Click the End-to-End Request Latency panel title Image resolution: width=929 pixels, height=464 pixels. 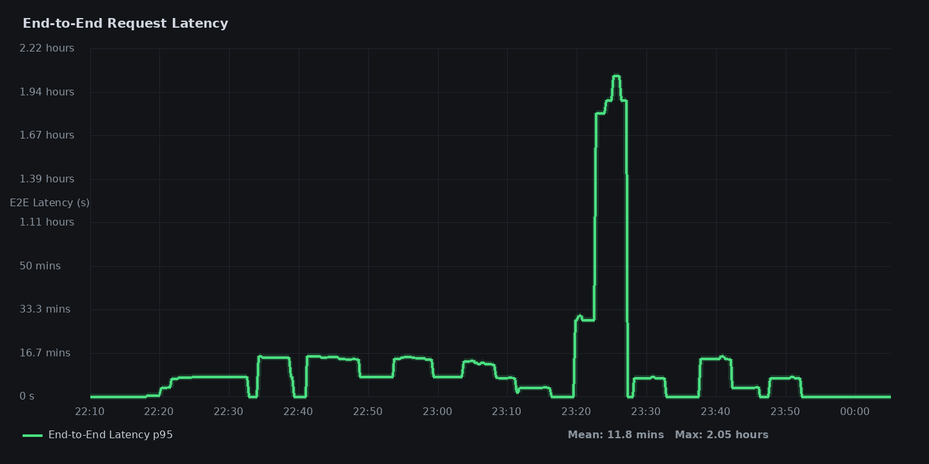125,23
